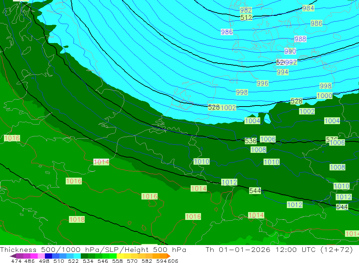This screenshot has width=359, height=263.
Task: Click the 536 height contour label
Action: tap(251, 141)
